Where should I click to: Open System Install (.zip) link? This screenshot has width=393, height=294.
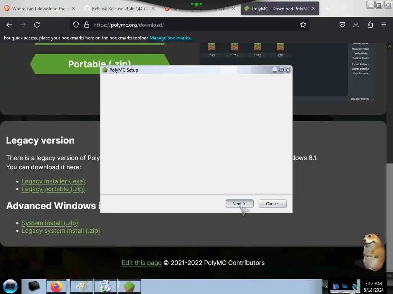pyautogui.click(x=50, y=223)
